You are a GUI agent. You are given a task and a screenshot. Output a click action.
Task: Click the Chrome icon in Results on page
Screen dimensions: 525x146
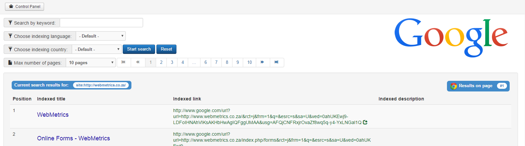[x=454, y=86]
